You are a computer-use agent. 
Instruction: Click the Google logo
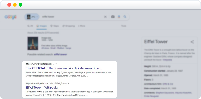11,17
